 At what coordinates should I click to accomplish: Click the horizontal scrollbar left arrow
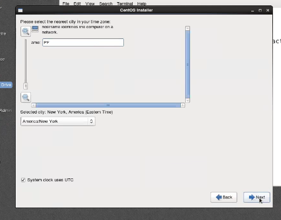pos(34,105)
